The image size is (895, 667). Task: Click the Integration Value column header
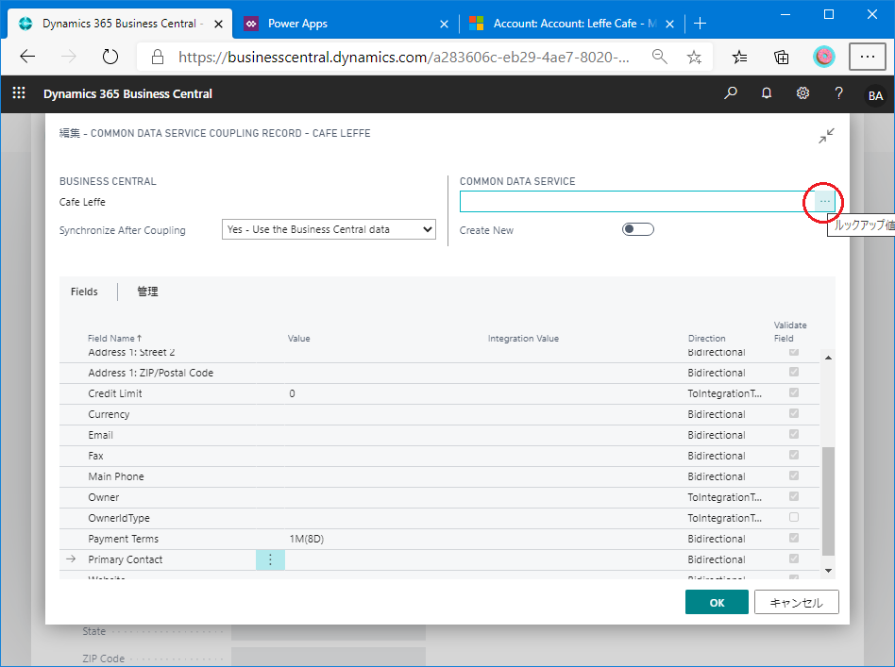[x=523, y=339]
